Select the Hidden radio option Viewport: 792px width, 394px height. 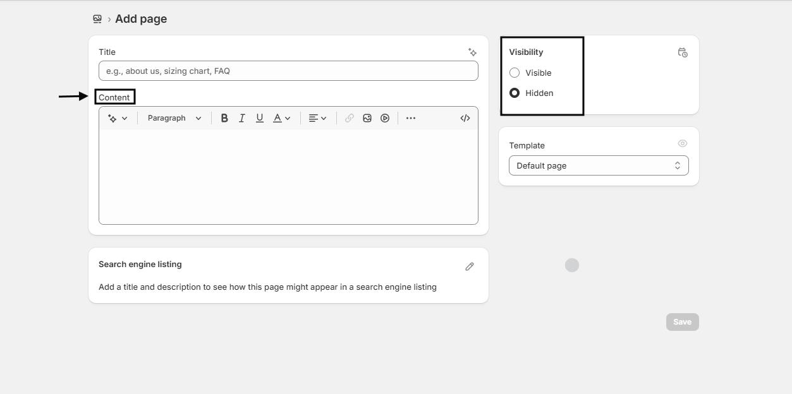click(x=515, y=93)
